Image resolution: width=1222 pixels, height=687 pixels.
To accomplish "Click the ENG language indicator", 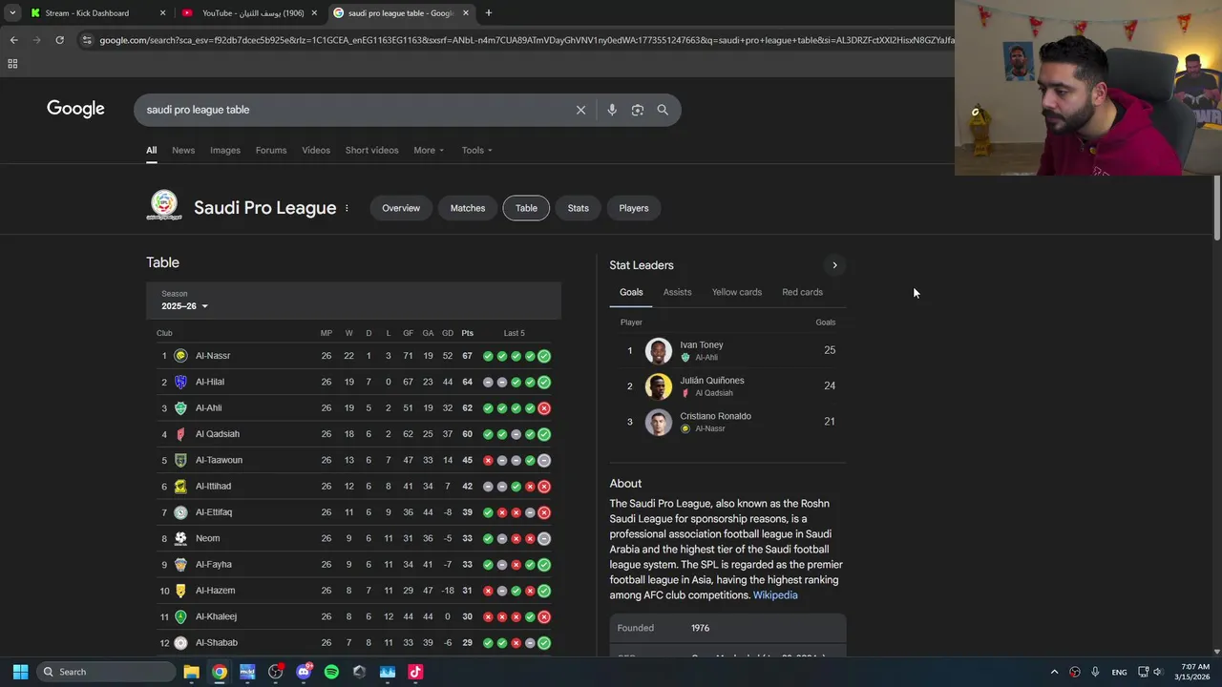I will [x=1119, y=672].
